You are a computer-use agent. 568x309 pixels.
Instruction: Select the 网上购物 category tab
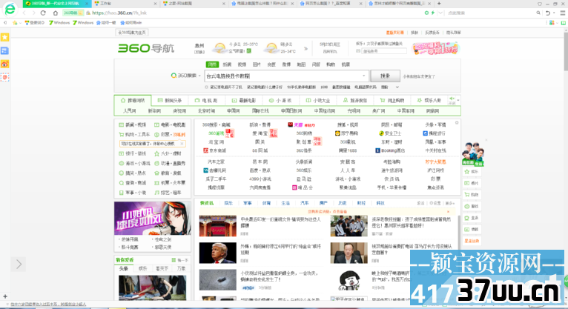tap(392, 100)
